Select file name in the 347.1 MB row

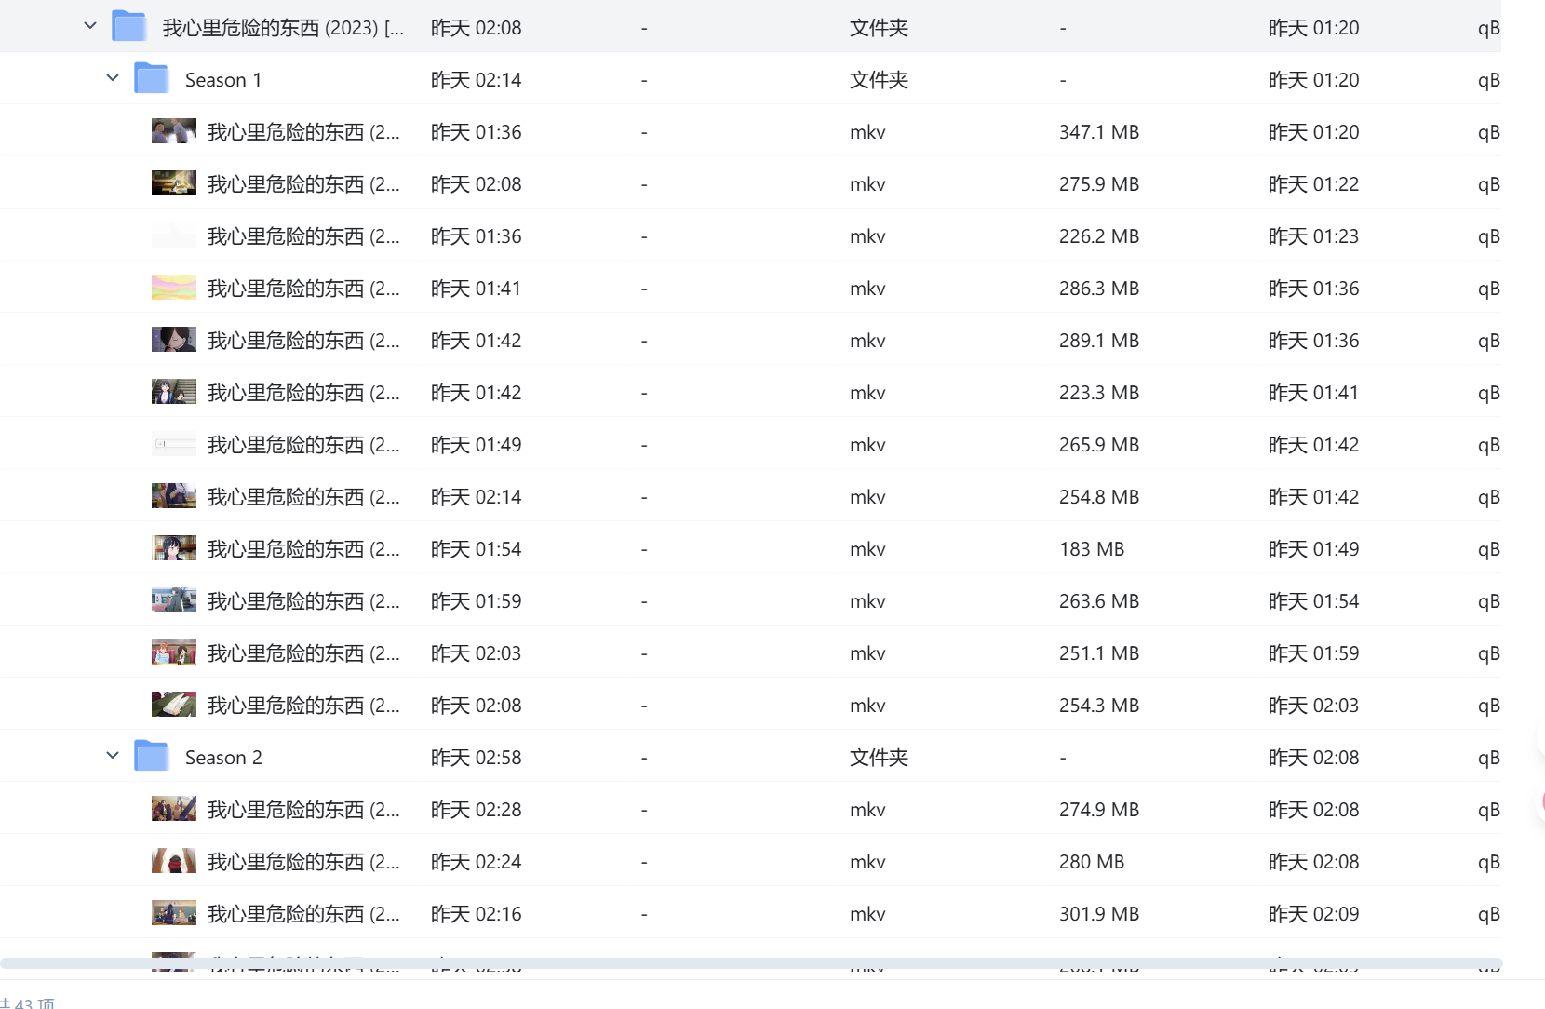point(303,132)
